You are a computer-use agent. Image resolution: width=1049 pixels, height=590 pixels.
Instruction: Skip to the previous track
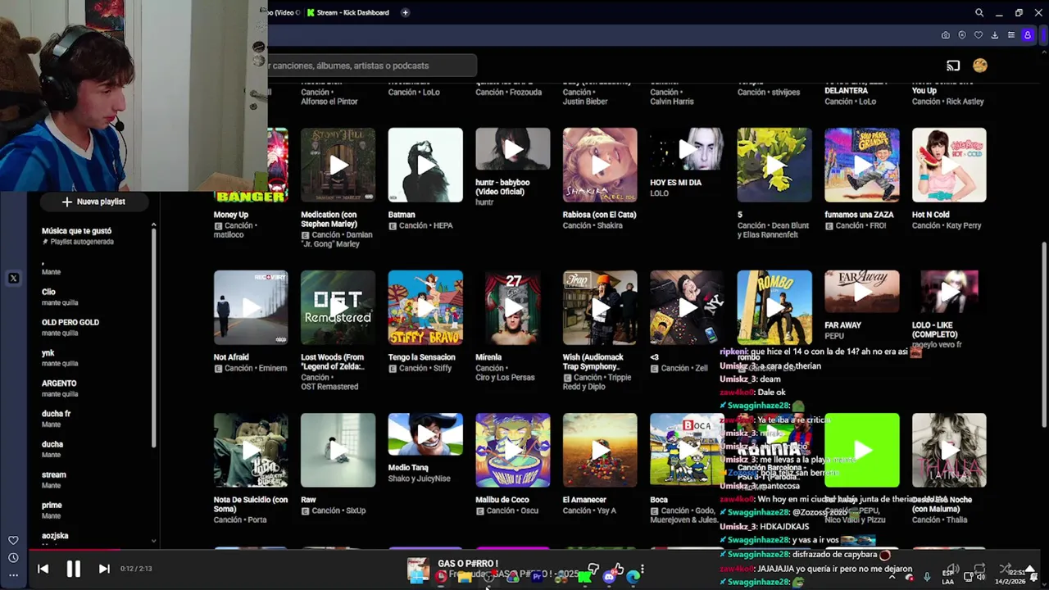(x=43, y=569)
